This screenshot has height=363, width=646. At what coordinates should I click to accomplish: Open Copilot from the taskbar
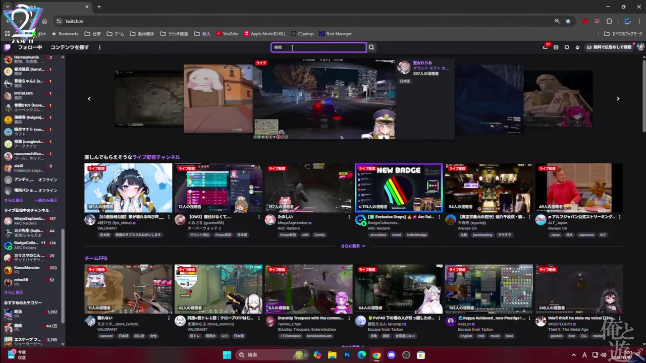[317, 355]
